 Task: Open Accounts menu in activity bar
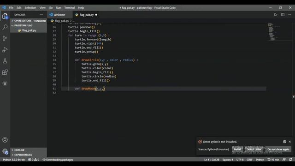[5, 140]
